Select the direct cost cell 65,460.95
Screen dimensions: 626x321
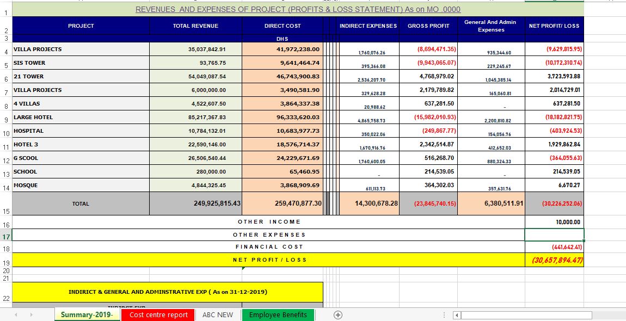click(283, 171)
